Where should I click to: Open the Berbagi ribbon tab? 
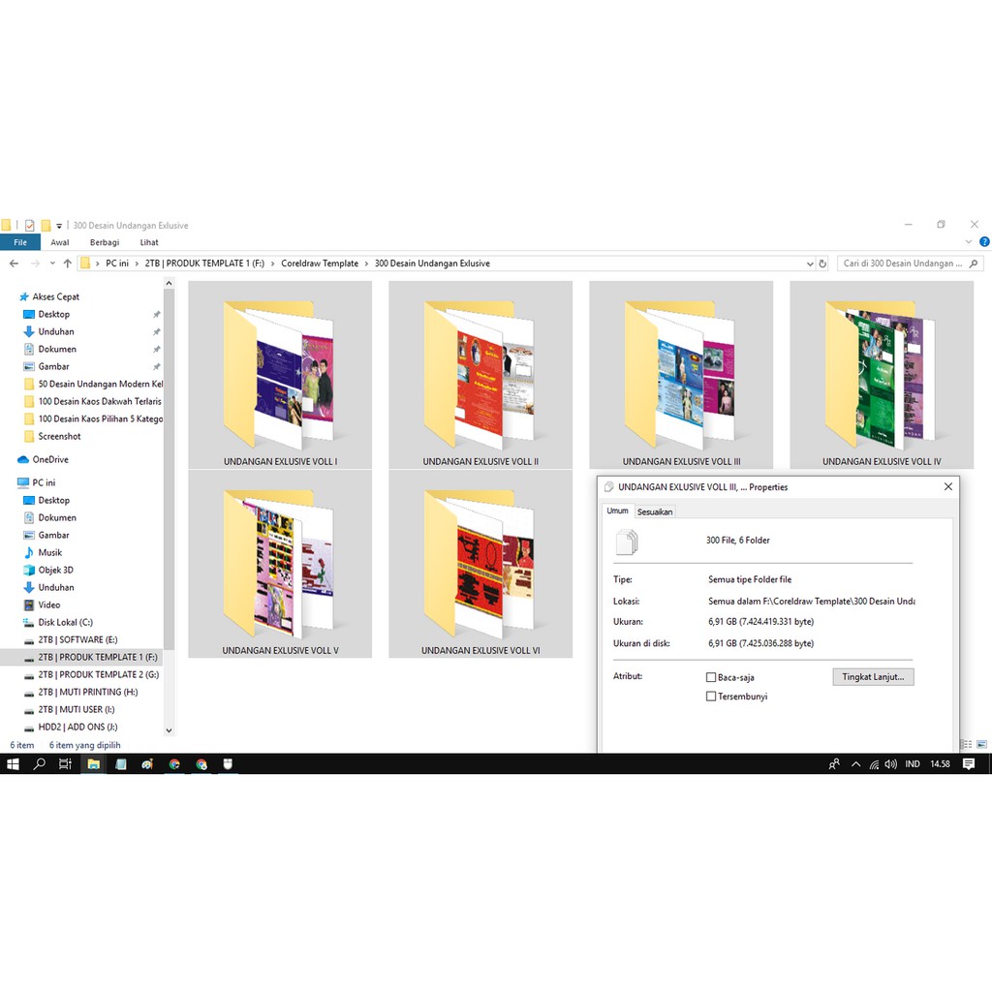105,242
